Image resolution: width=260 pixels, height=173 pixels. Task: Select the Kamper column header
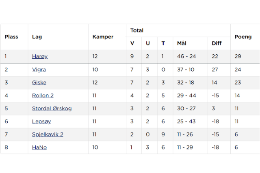click(x=103, y=37)
